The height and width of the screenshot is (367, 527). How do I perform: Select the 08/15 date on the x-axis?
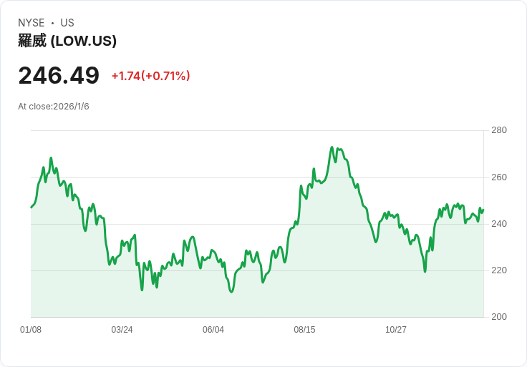pos(304,330)
